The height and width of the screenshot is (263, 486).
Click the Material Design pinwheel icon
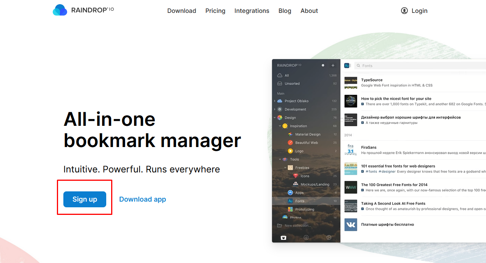pyautogui.click(x=290, y=134)
